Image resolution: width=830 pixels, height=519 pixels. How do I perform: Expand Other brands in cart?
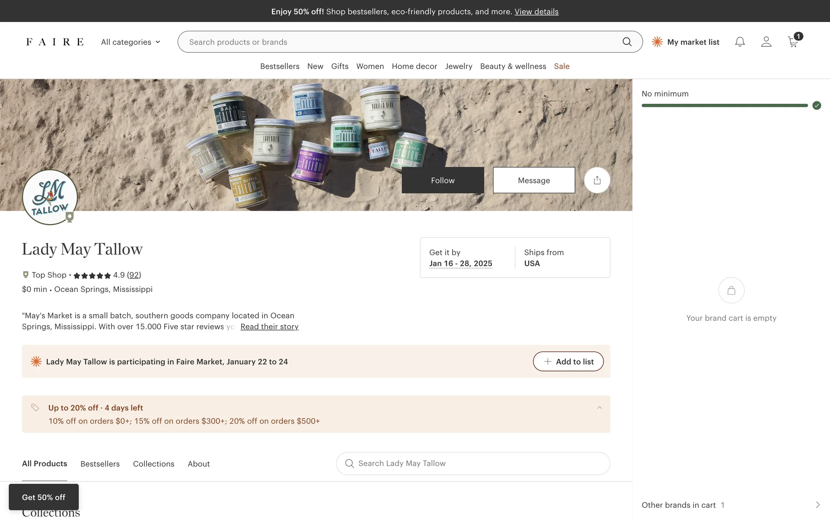pyautogui.click(x=817, y=505)
